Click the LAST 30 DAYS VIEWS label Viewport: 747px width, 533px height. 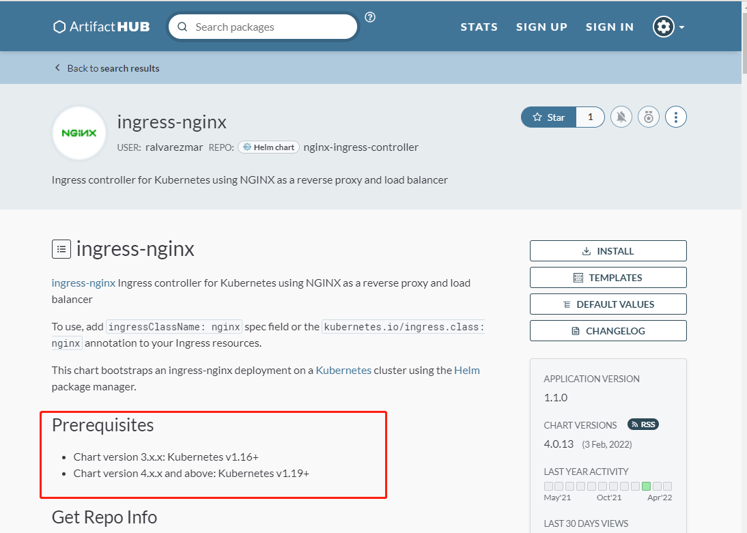(x=586, y=523)
